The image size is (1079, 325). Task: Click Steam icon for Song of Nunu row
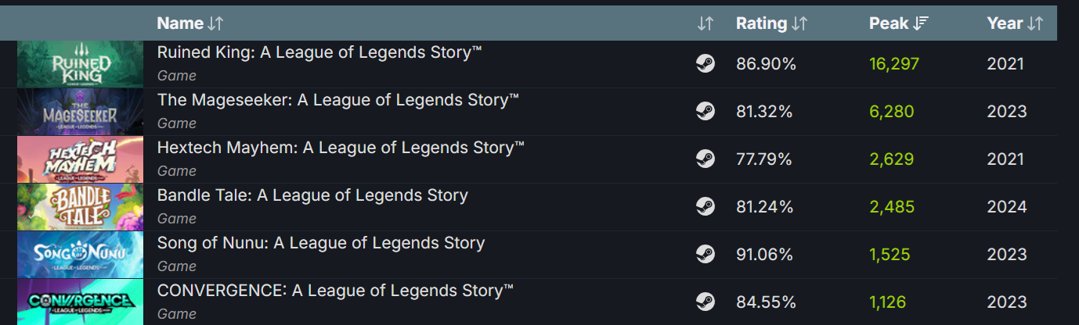coord(705,255)
